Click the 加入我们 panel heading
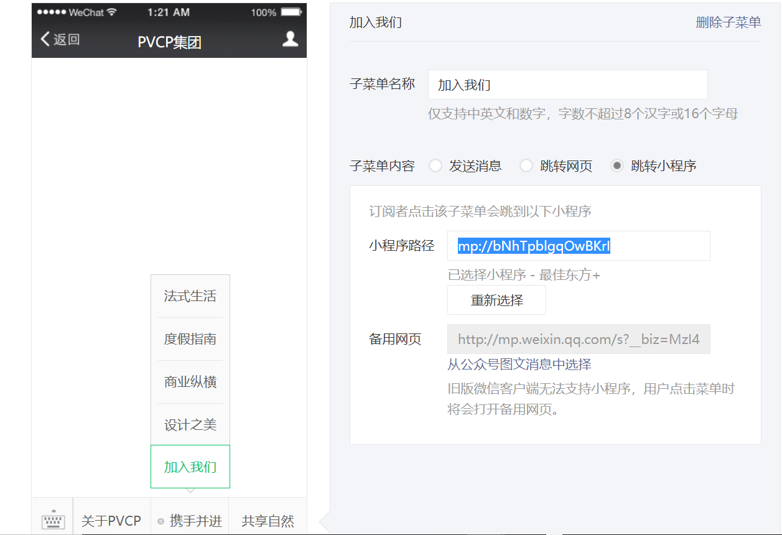Viewport: 782px width, 535px height. pyautogui.click(x=376, y=22)
